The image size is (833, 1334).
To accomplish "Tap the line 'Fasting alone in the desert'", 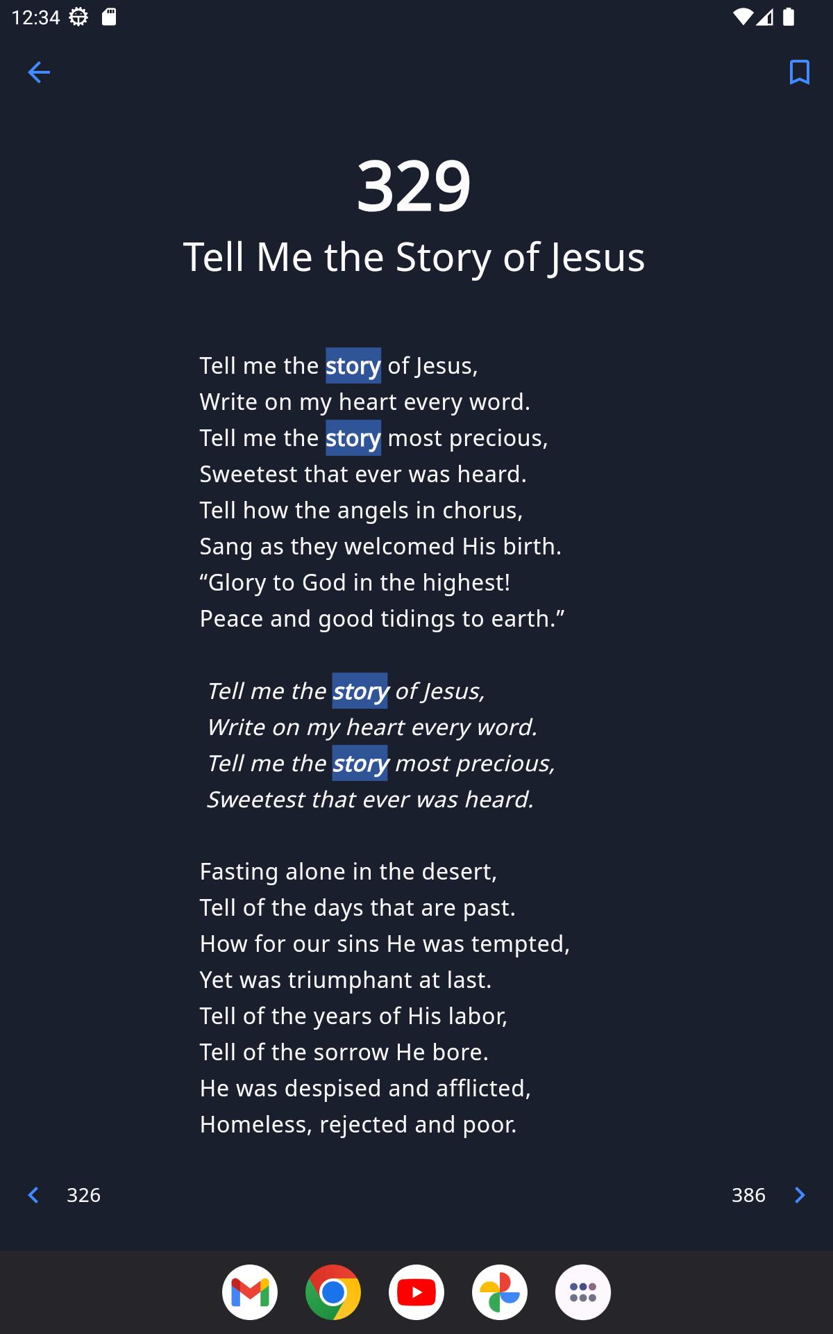I will (348, 871).
